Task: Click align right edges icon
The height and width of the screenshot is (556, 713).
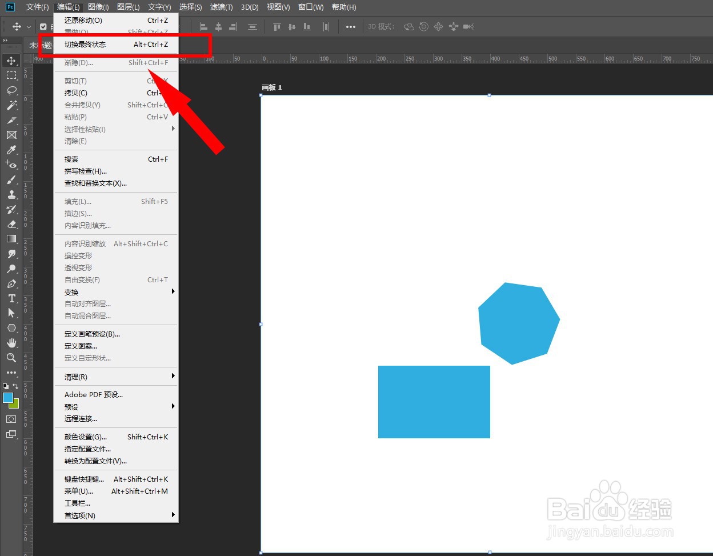Action: pyautogui.click(x=233, y=27)
